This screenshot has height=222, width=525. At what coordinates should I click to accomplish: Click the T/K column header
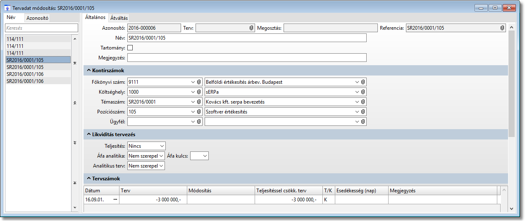329,190
